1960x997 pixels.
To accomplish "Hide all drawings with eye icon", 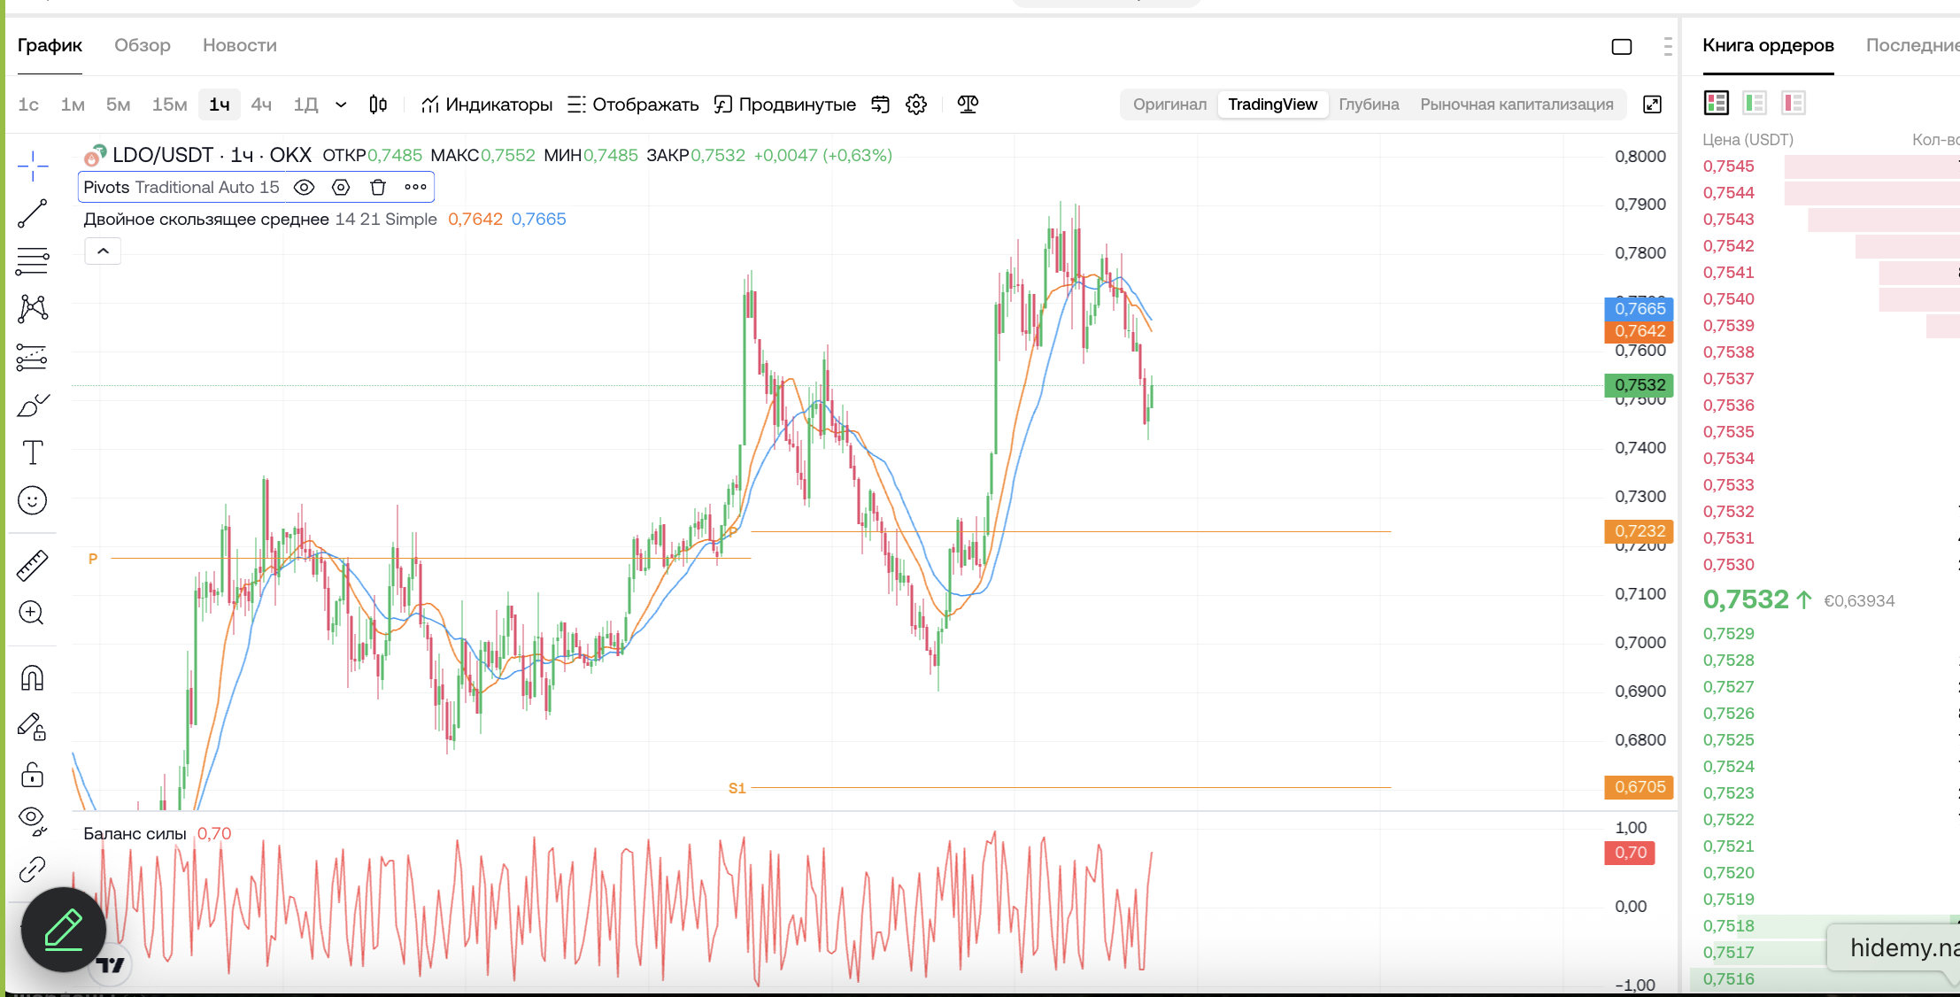I will (33, 822).
